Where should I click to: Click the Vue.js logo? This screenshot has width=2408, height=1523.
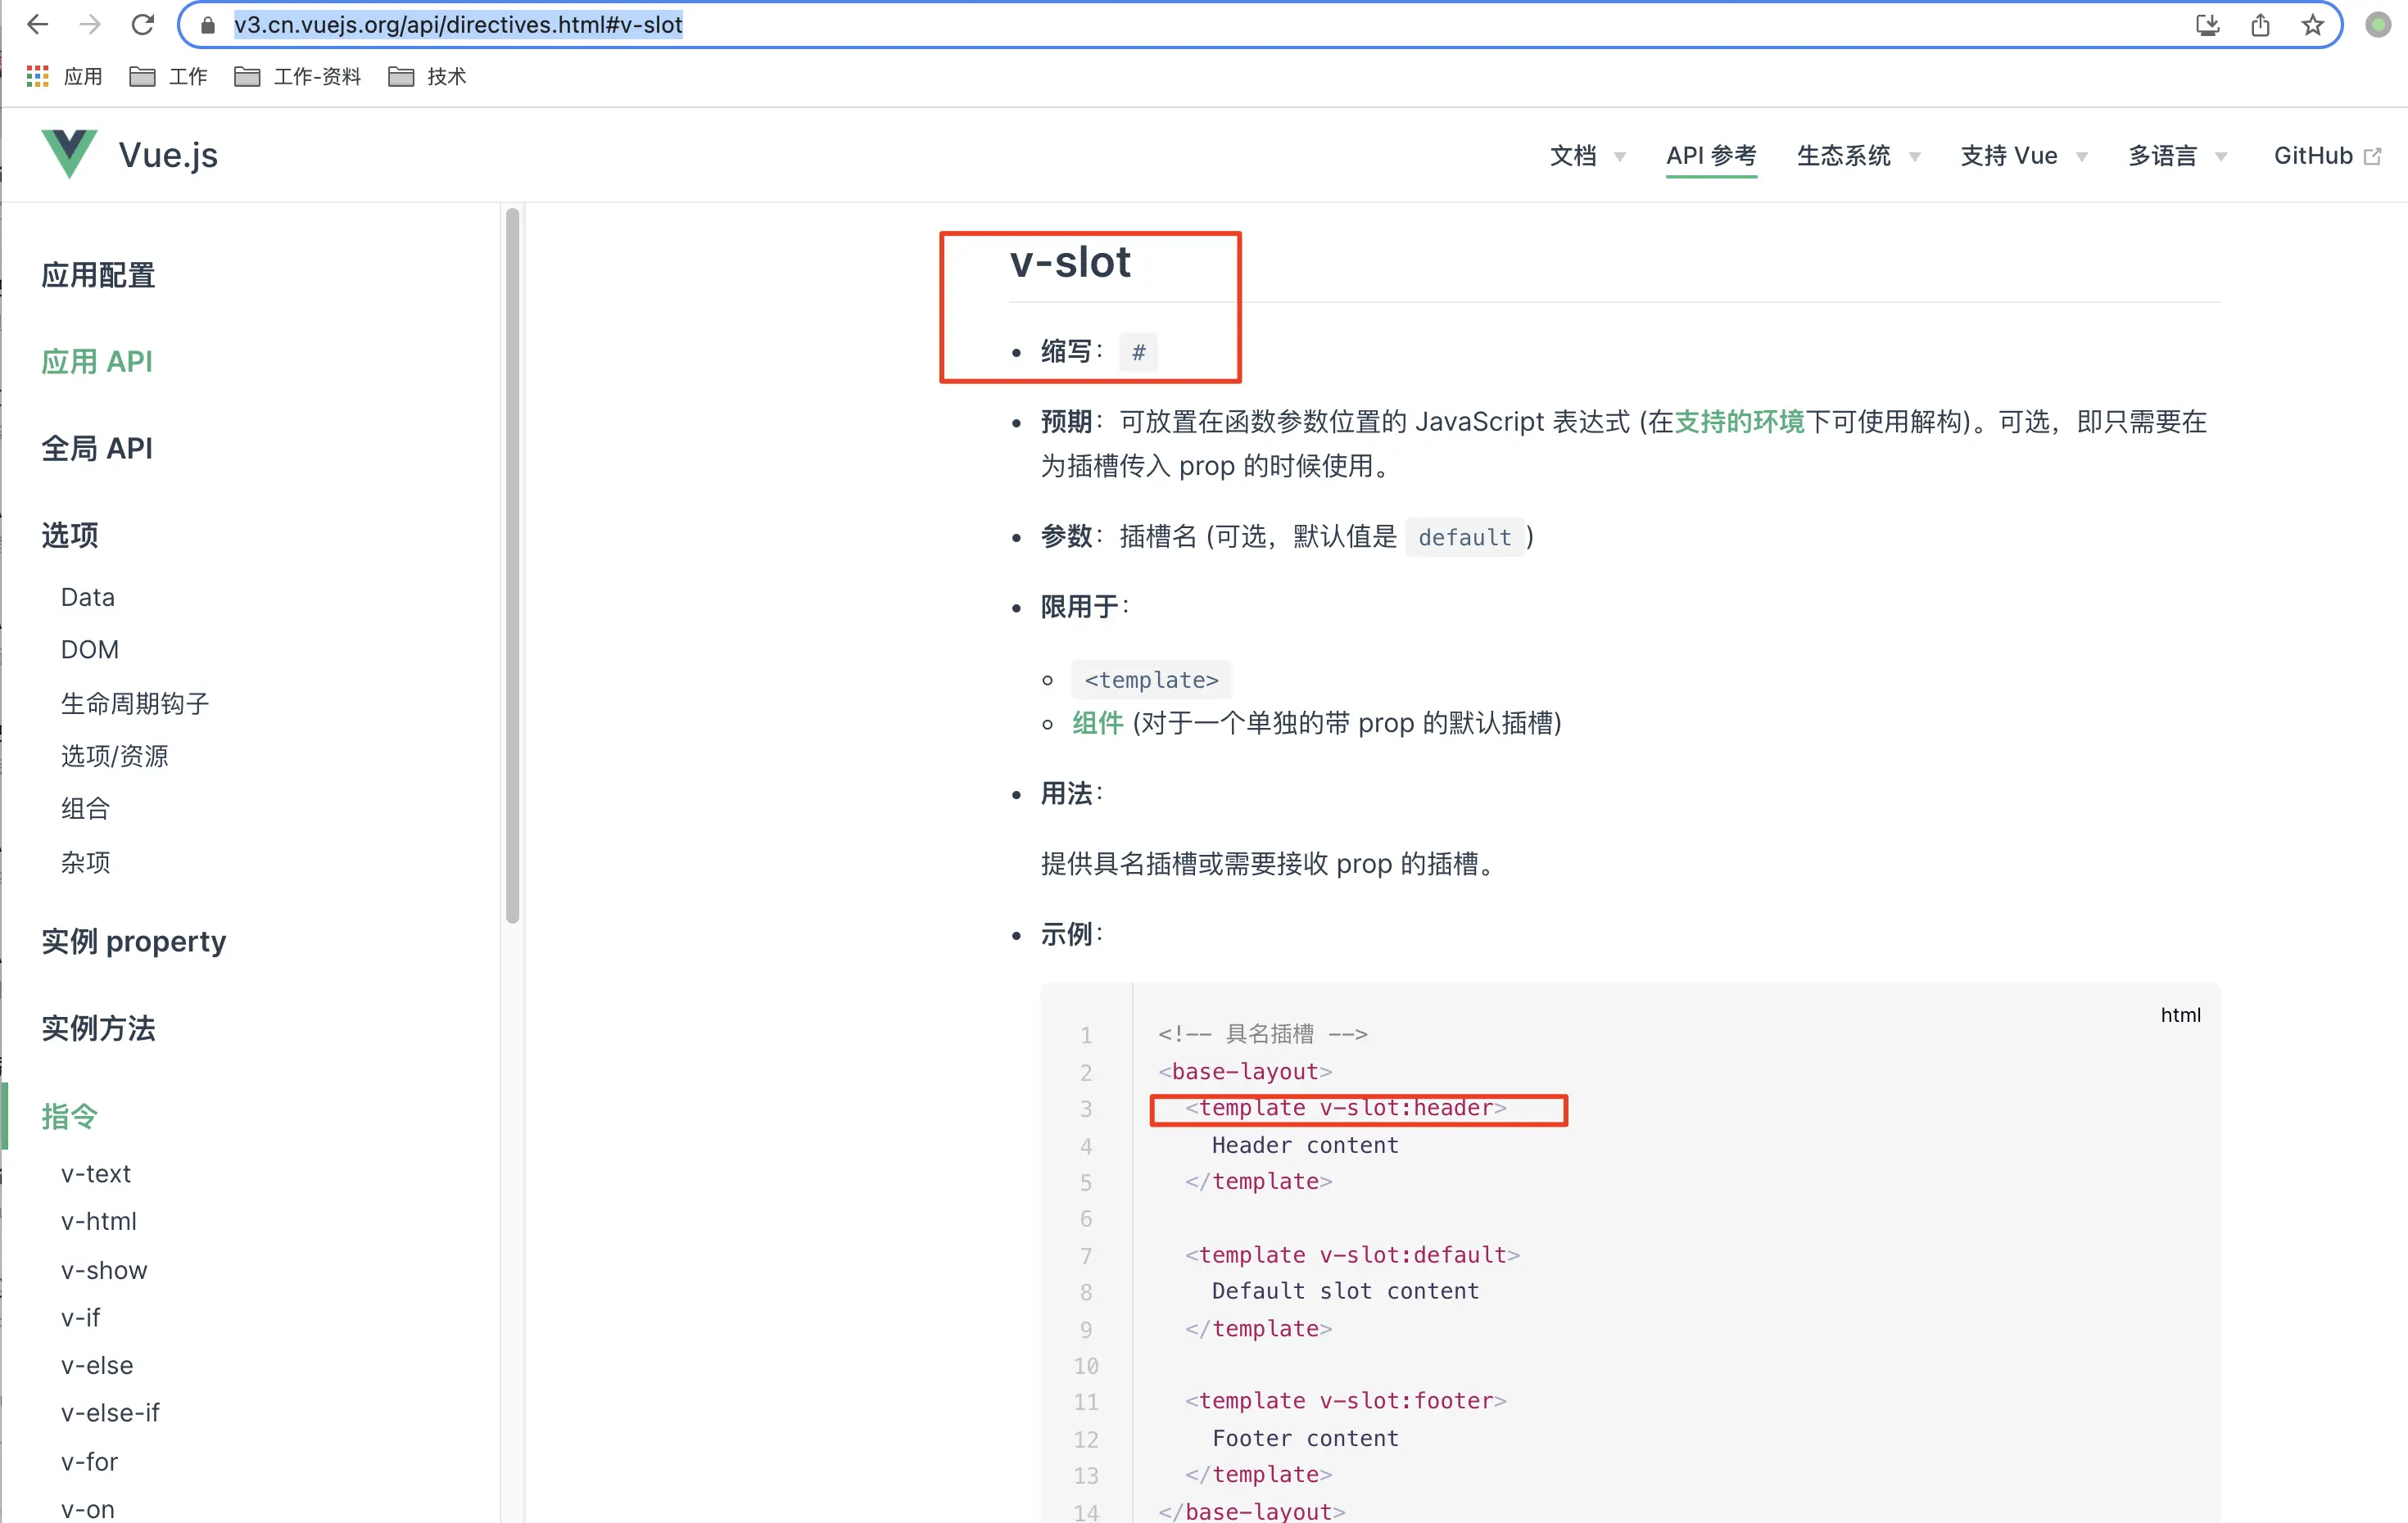pos(69,153)
